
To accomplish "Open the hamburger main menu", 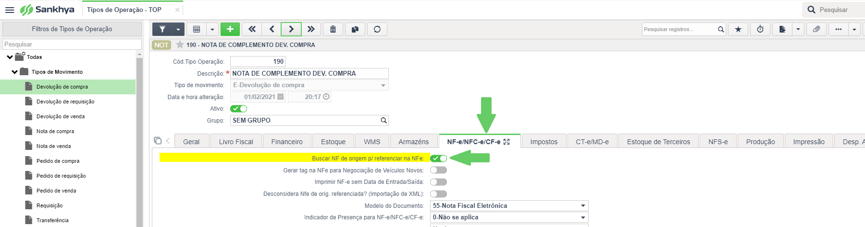I will tap(10, 10).
